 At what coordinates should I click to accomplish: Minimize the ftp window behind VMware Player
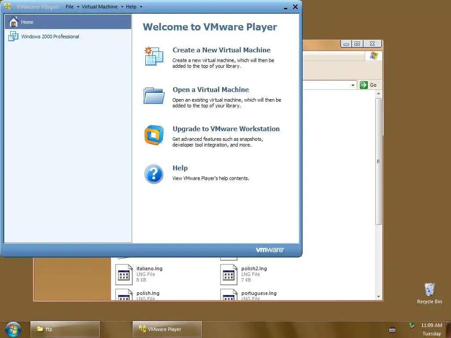[x=346, y=44]
